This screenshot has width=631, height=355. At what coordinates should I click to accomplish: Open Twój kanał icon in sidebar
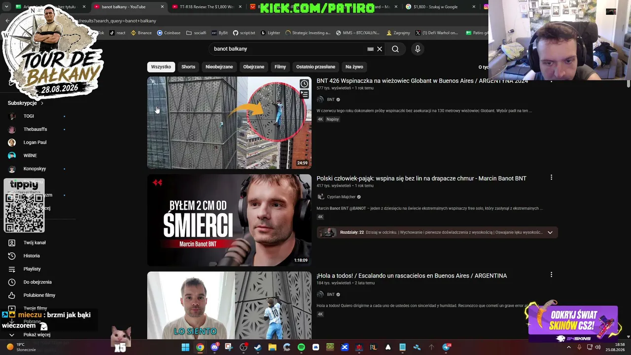coord(12,243)
